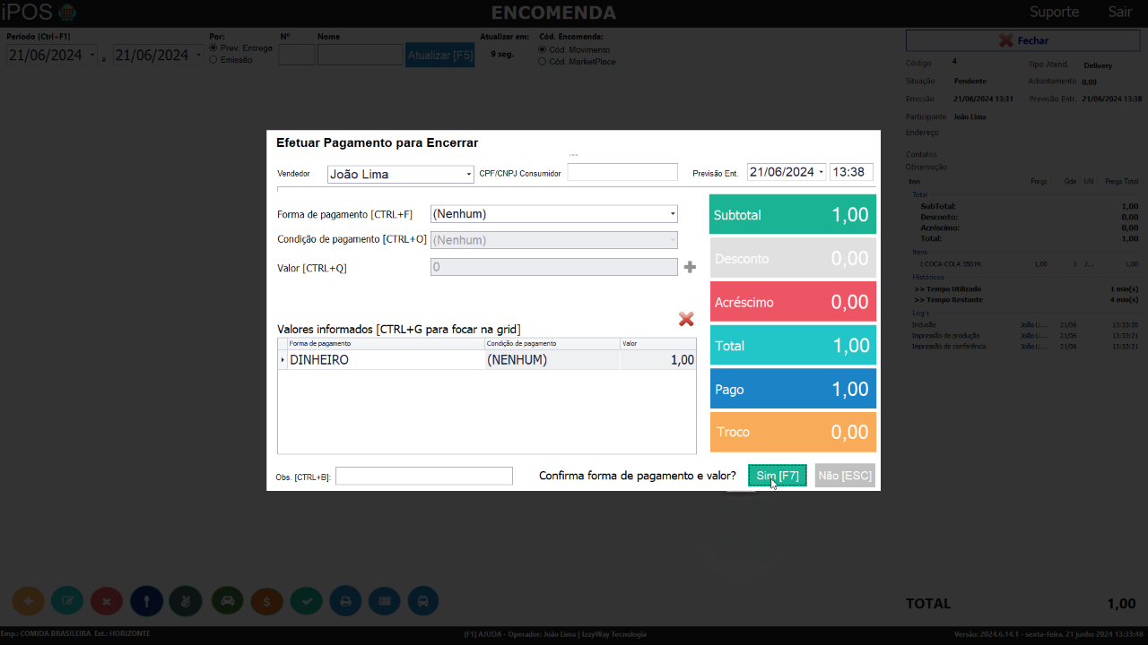Click the iPOS globe logo icon
Viewport: 1148px width, 645px height.
66,13
